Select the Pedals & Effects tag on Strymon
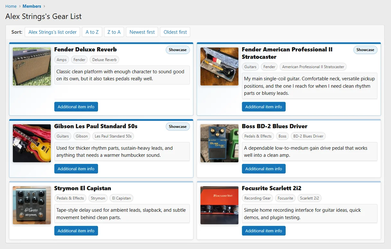 click(x=70, y=198)
